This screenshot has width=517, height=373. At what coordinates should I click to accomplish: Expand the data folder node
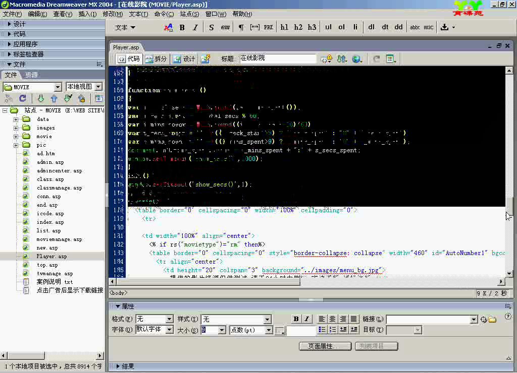pos(16,119)
